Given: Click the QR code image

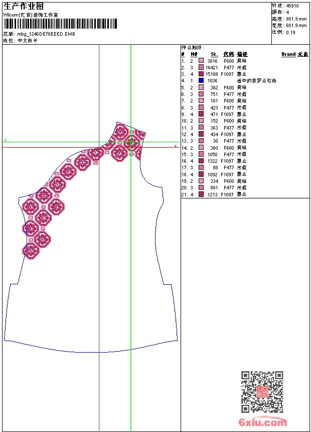Looking at the screenshot, I should 262,392.
